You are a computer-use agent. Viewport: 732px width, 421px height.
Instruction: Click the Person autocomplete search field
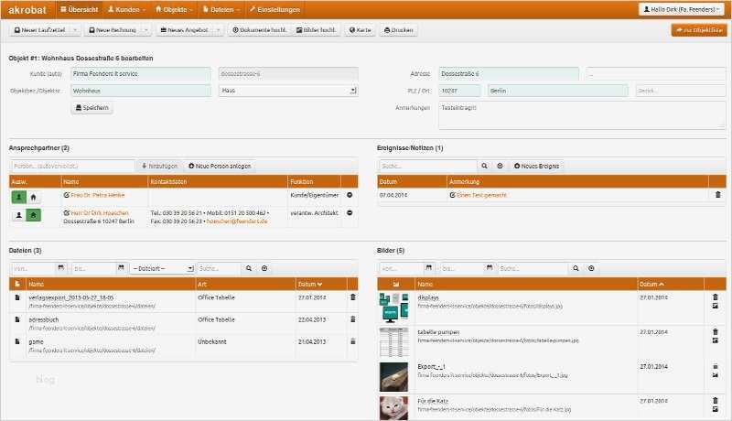[72, 166]
